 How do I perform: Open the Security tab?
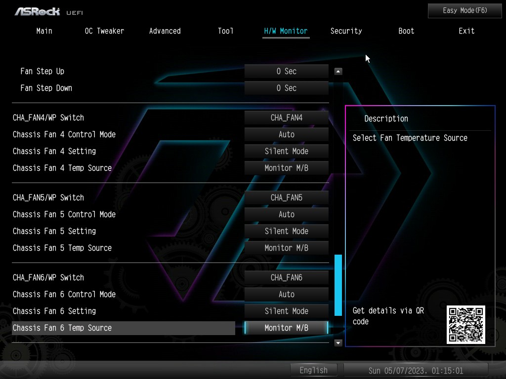coord(346,31)
